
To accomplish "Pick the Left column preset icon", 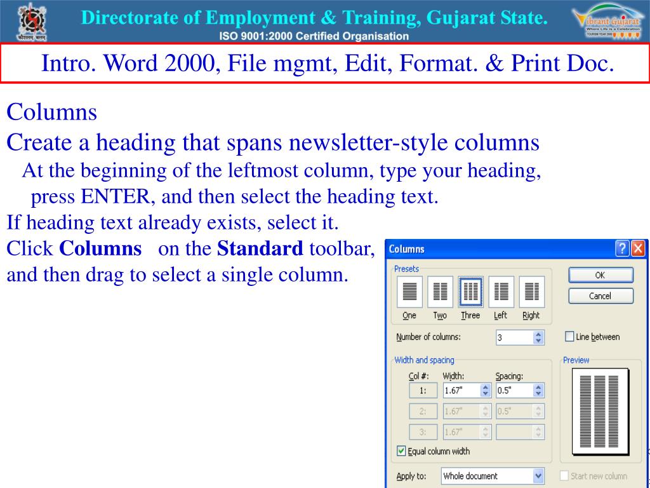I will tap(501, 291).
